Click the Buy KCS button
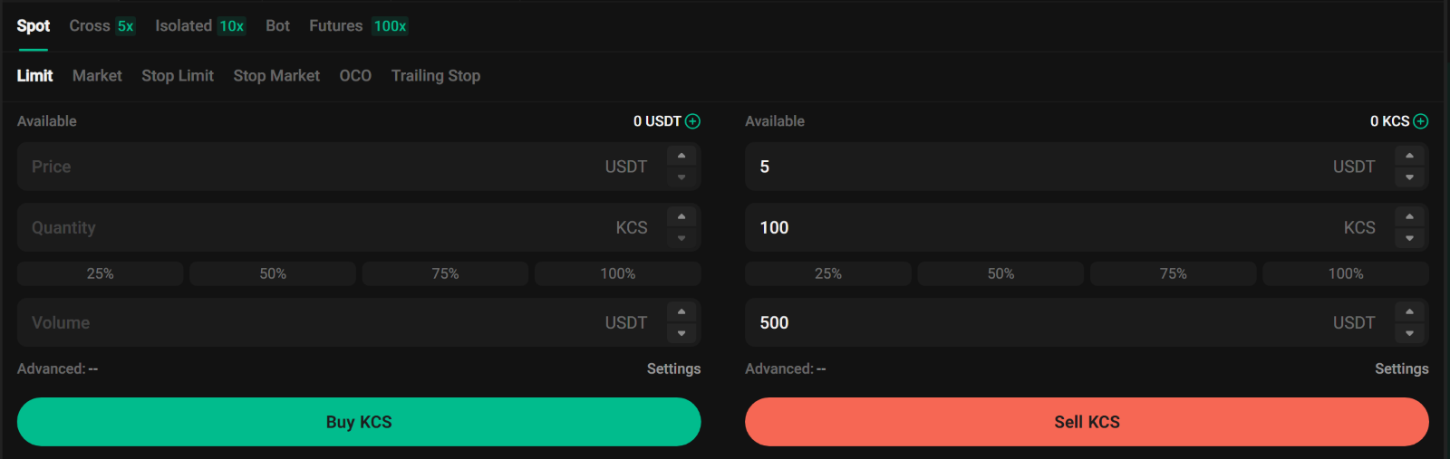1450x459 pixels. [x=359, y=422]
